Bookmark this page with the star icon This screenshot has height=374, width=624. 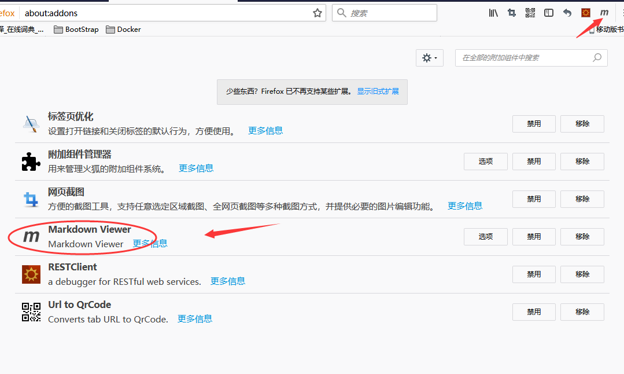[317, 12]
